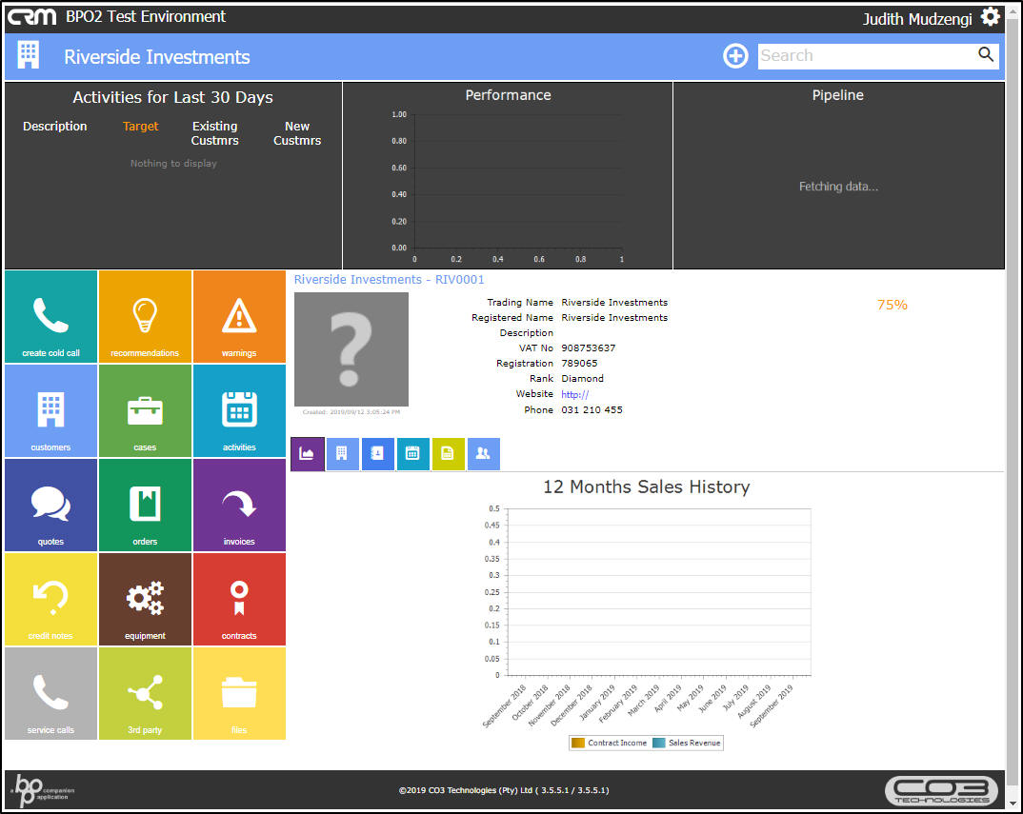1023x814 pixels.
Task: Select the people users tab
Action: pyautogui.click(x=483, y=454)
